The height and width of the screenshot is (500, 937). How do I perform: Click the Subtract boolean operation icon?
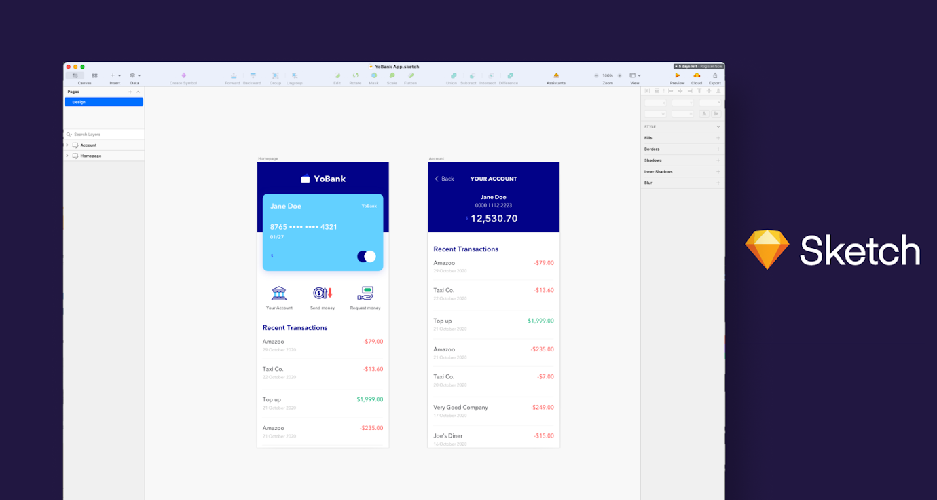(x=470, y=76)
